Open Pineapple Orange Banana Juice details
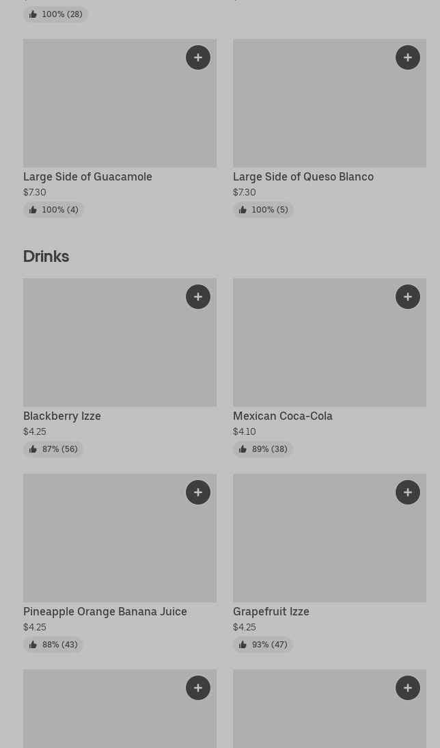The width and height of the screenshot is (440, 748). [105, 611]
